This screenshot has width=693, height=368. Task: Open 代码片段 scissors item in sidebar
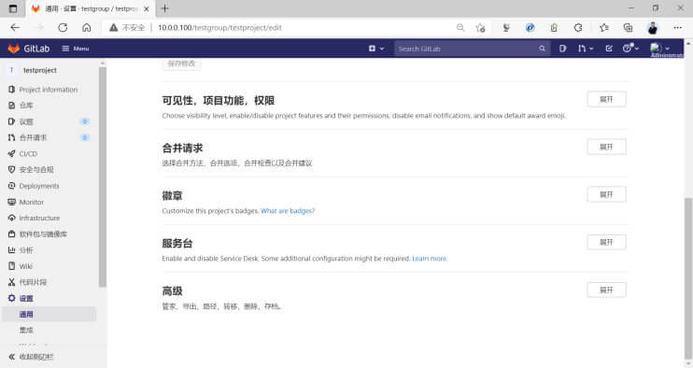[x=33, y=282]
